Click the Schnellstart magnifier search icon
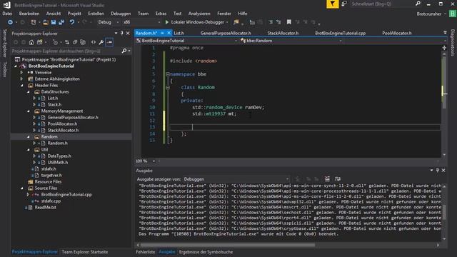The height and width of the screenshot is (257, 457). point(418,4)
